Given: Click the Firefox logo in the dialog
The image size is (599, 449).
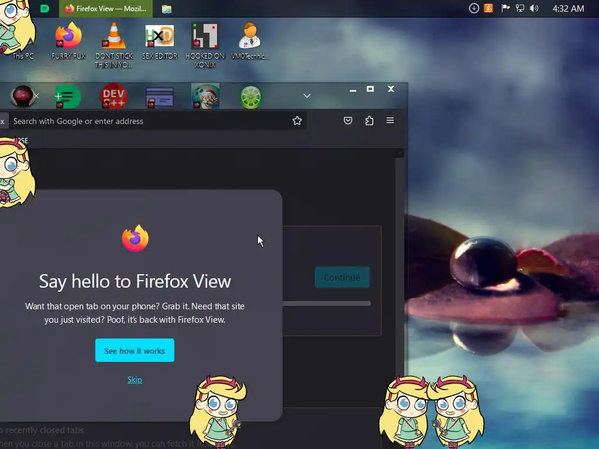Looking at the screenshot, I should [x=135, y=239].
